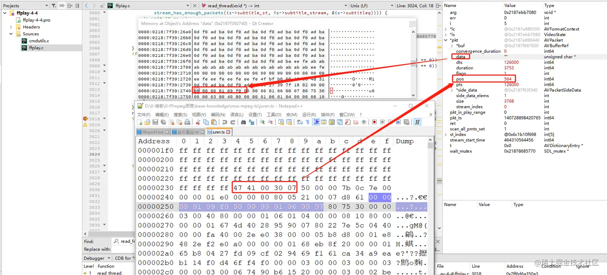Click Notepad++ Redo icon
Viewport: 607px width, 275px height.
(233, 122)
